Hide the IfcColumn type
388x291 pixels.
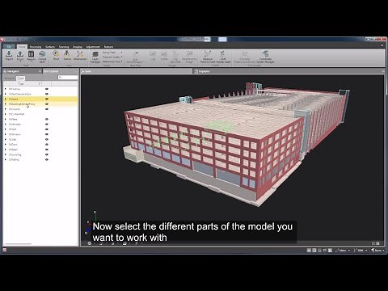pyautogui.click(x=47, y=109)
